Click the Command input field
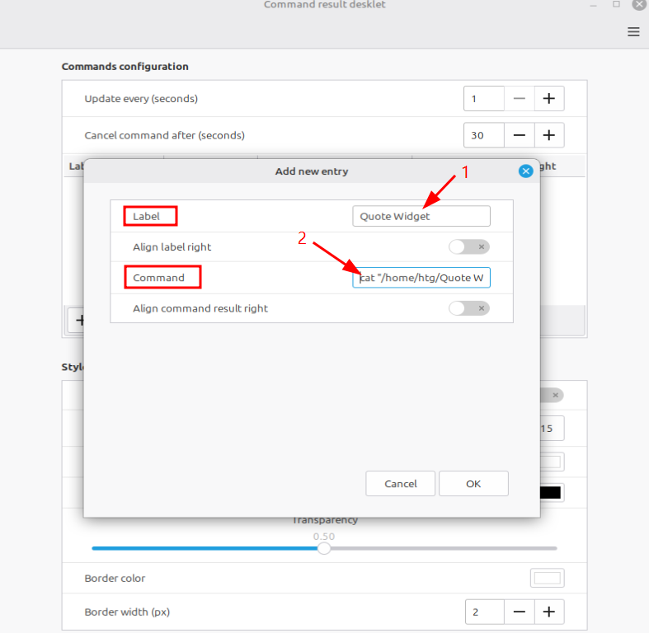649x633 pixels. 421,278
